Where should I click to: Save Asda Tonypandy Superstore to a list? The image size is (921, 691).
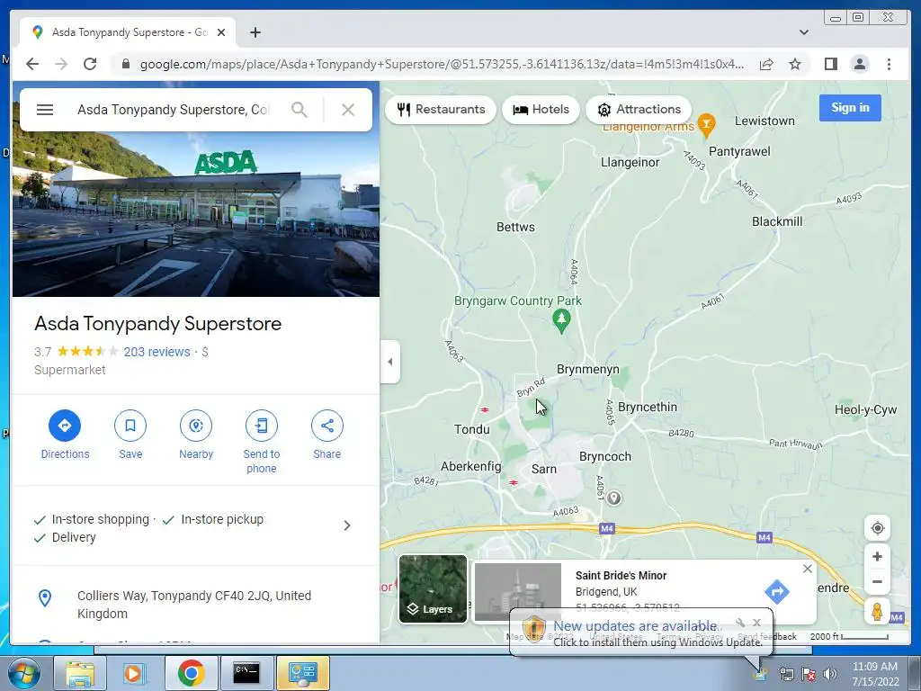(x=130, y=426)
